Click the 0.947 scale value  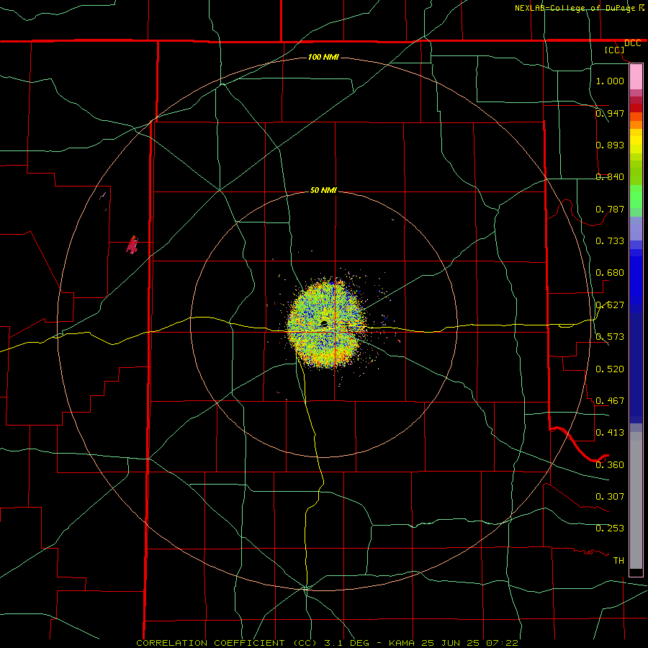point(610,113)
